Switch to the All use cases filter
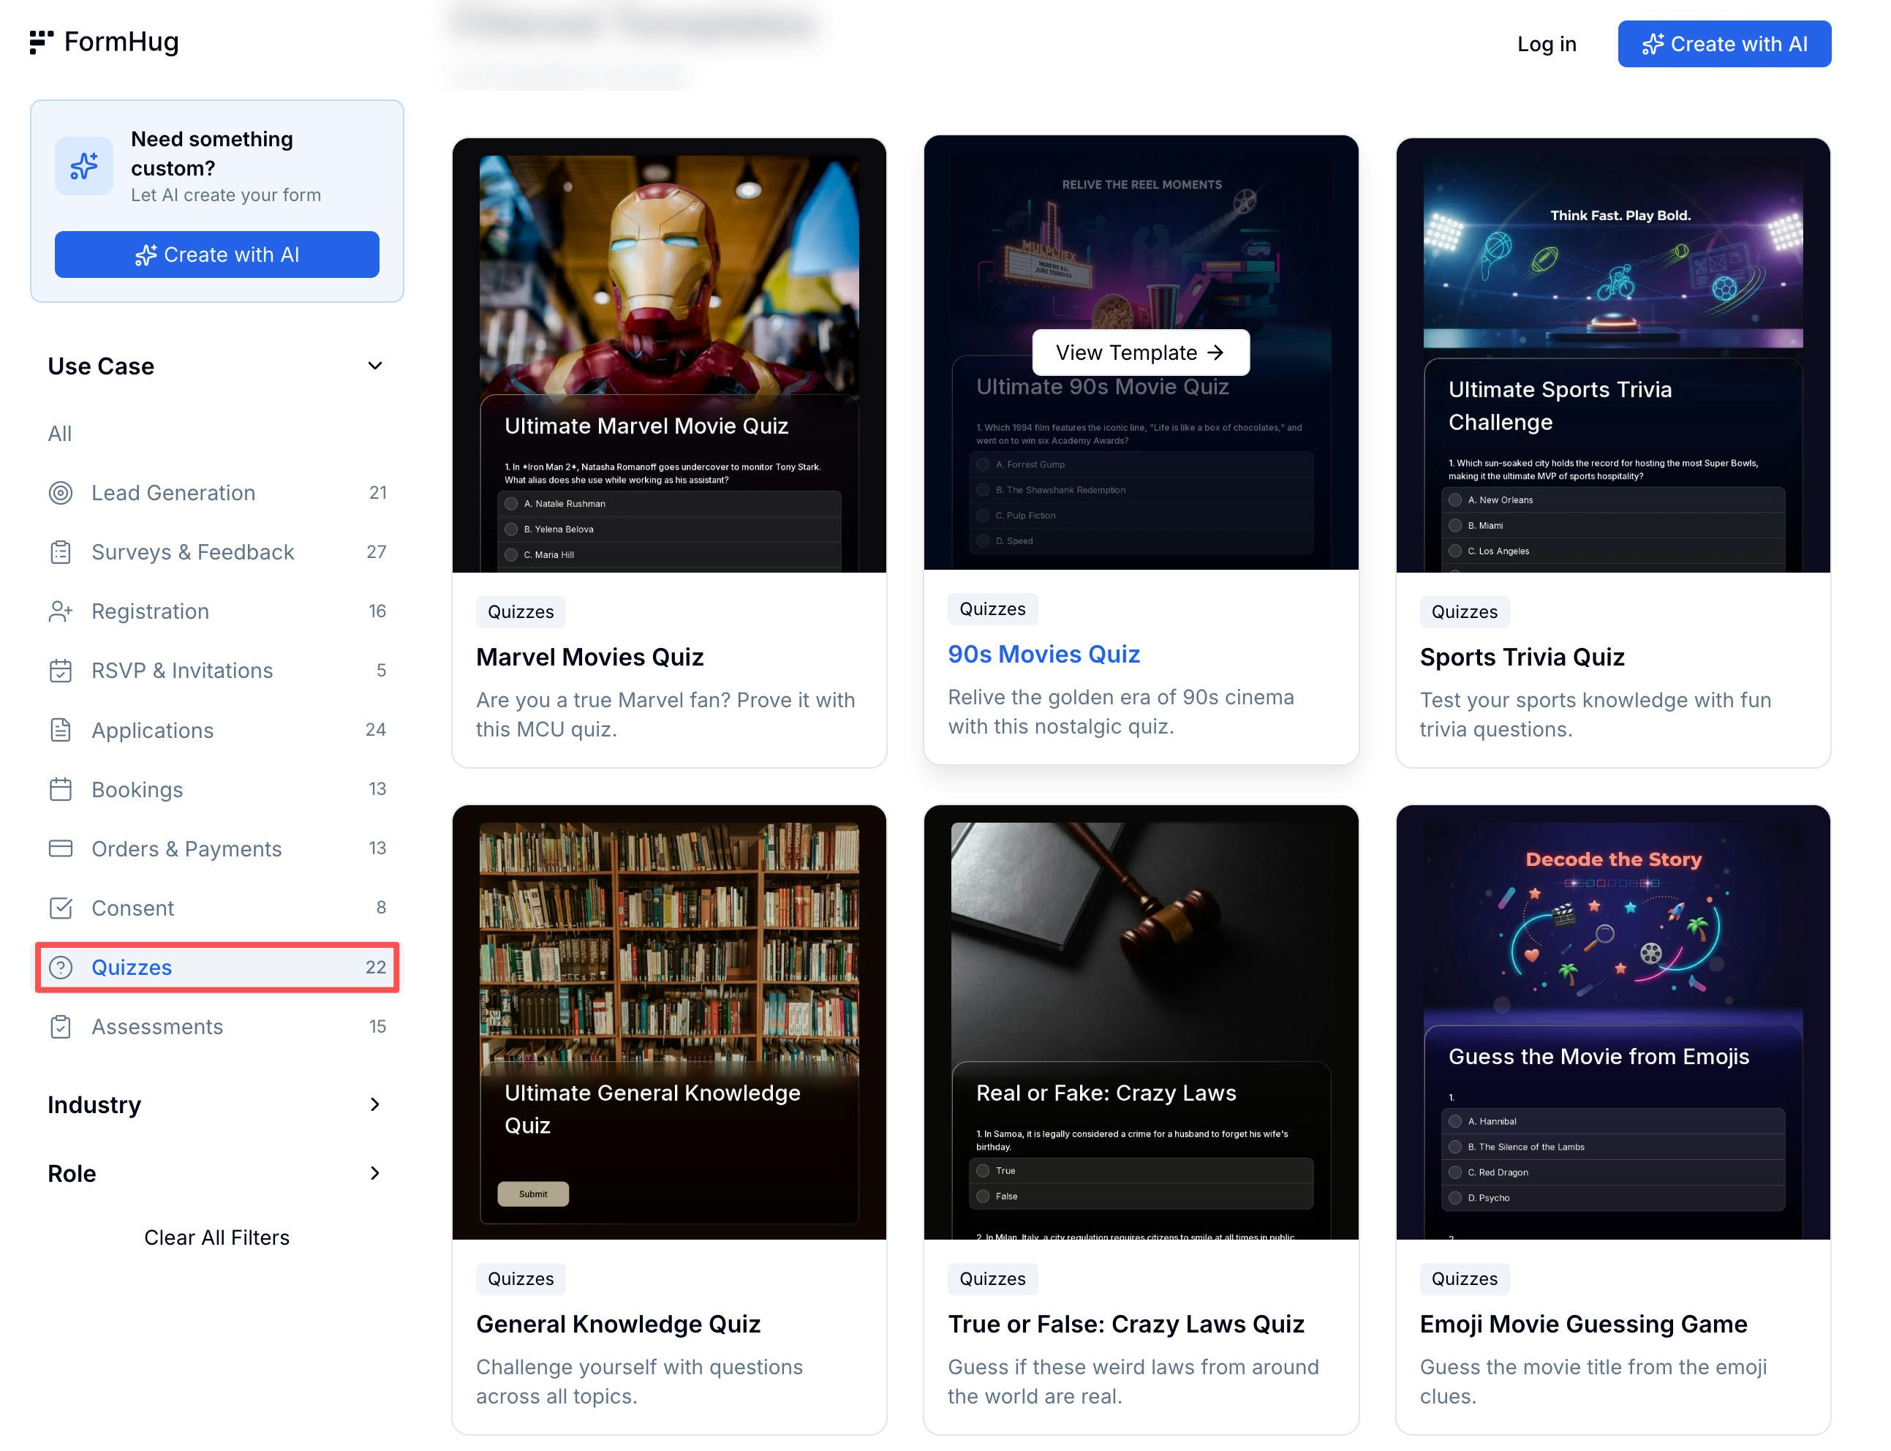The image size is (1891, 1451). (x=58, y=433)
